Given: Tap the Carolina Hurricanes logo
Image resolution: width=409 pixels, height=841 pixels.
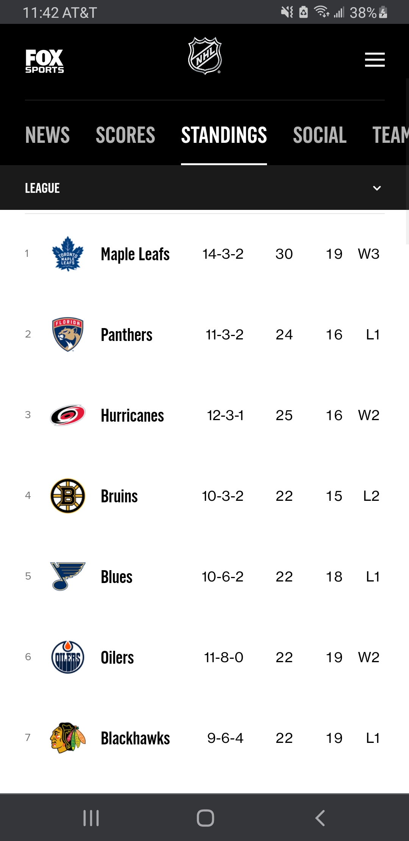Looking at the screenshot, I should (x=68, y=415).
